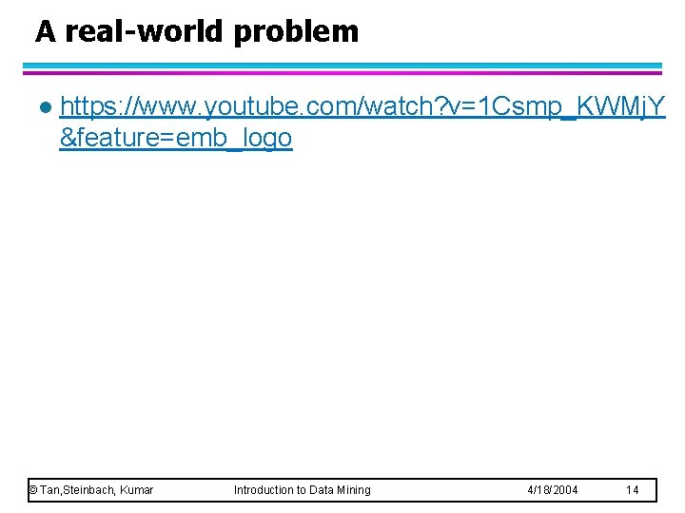
Task: Open the YouTube watch link
Action: [x=362, y=122]
